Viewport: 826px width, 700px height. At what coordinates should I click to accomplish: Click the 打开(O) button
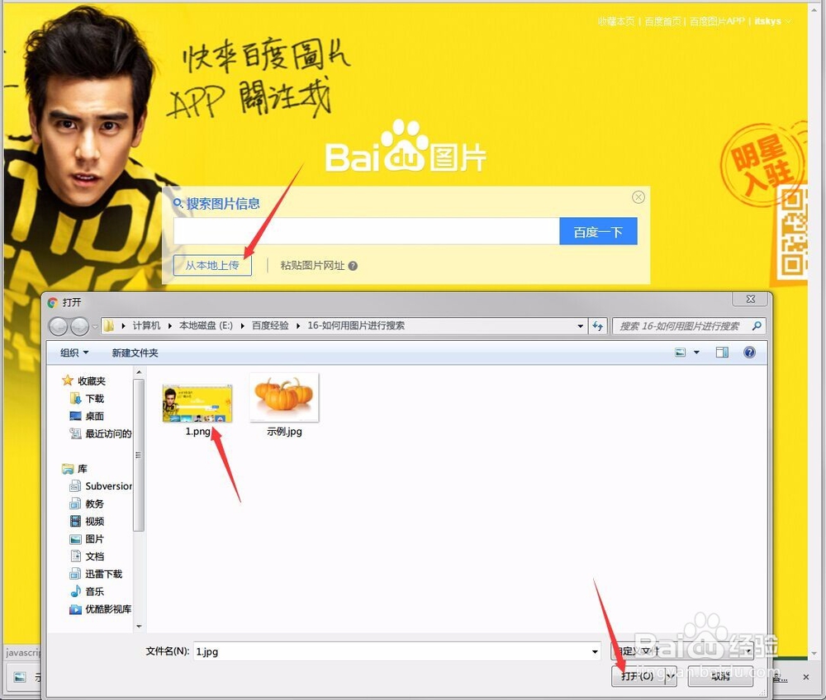[x=638, y=676]
